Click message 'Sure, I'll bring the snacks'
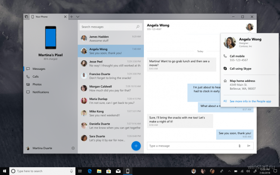280x175 pixels. point(180,121)
